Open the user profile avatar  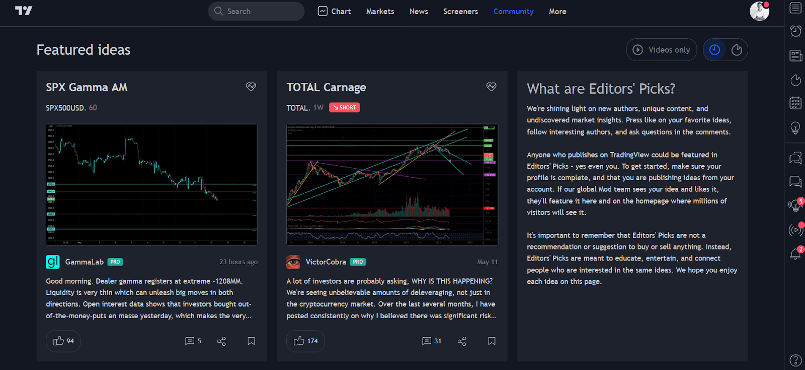click(759, 11)
